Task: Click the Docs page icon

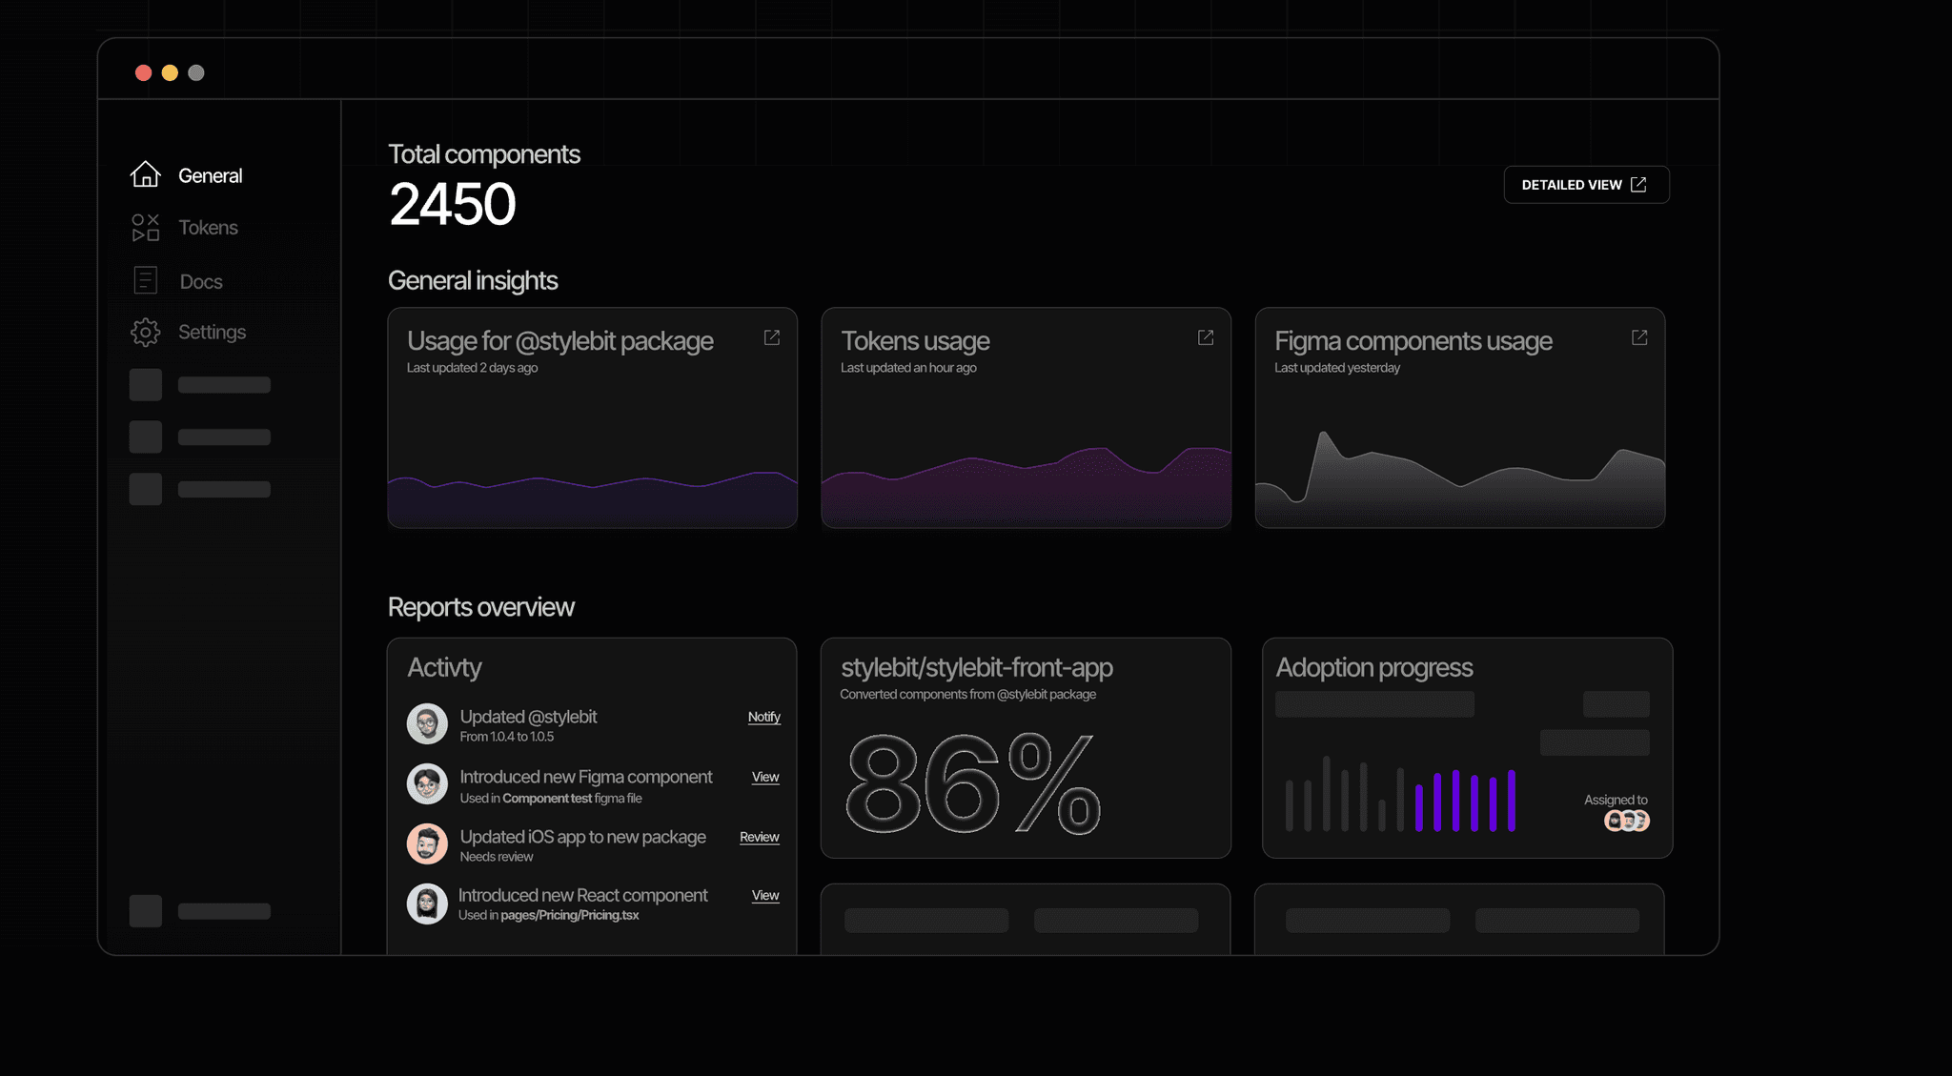Action: point(145,280)
